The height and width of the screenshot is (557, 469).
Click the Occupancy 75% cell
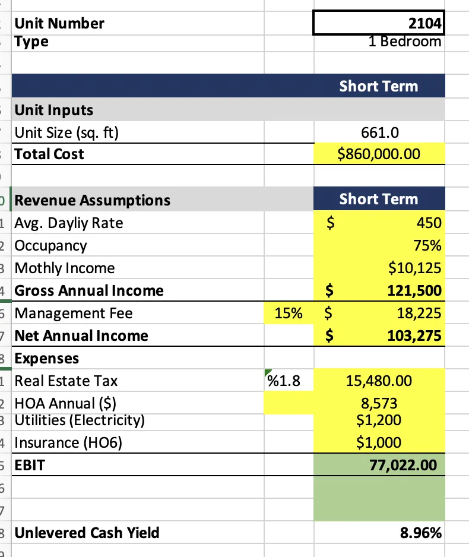(379, 245)
